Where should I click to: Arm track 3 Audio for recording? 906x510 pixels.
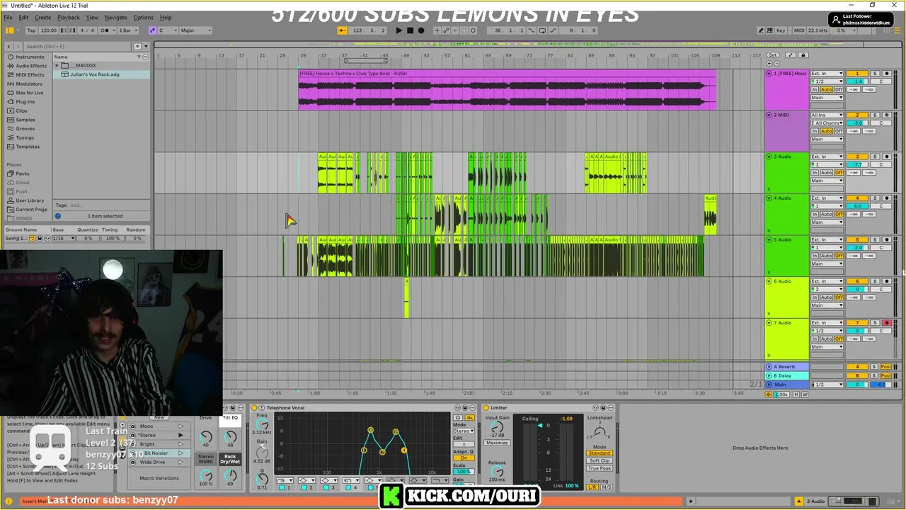(x=886, y=157)
